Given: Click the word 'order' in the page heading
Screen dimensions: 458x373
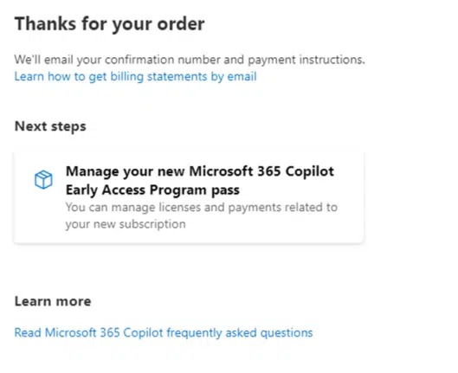Looking at the screenshot, I should [181, 24].
